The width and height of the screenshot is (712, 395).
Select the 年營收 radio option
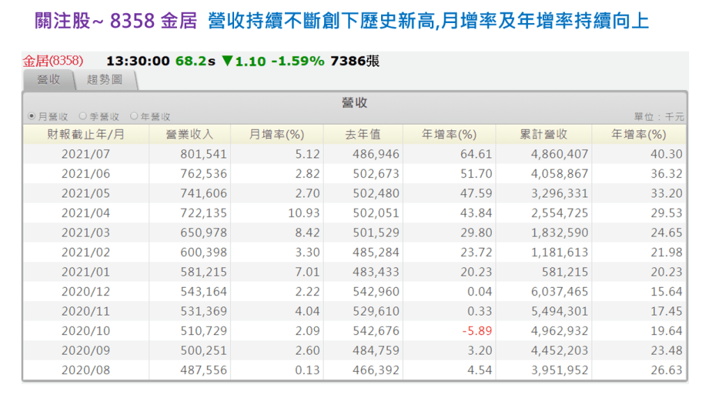[x=134, y=116]
